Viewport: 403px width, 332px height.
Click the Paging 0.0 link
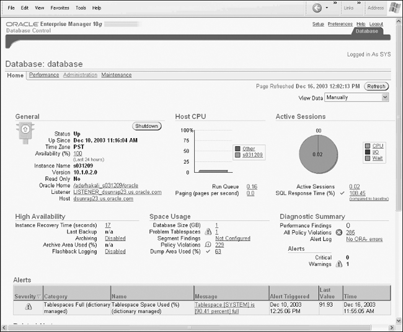[250, 193]
